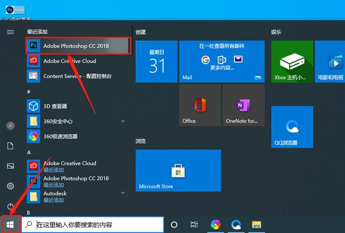Open Adobe Photoshop CC 2018 under section A
This screenshot has width=345, height=233.
point(79,181)
